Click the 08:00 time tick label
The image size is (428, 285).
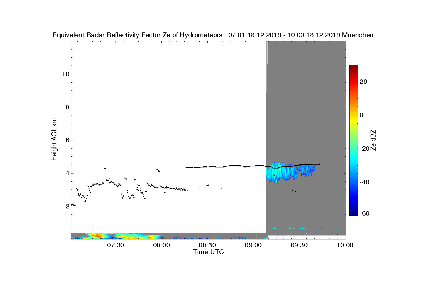[162, 245]
